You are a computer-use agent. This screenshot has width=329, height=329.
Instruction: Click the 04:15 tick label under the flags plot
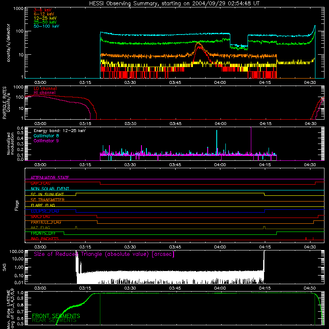click(265, 247)
